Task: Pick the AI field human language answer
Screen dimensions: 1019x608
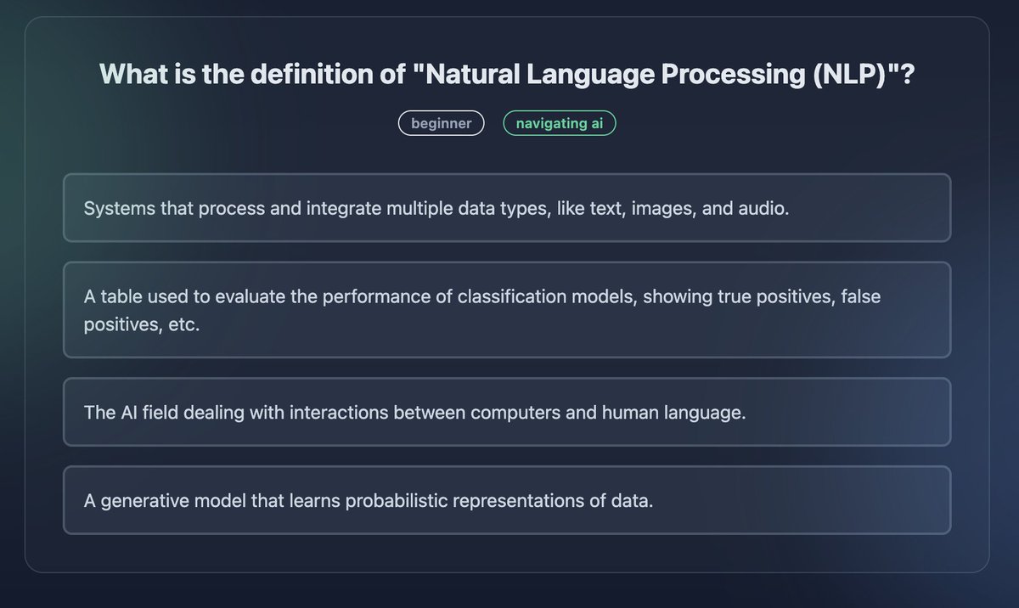Action: [x=507, y=412]
